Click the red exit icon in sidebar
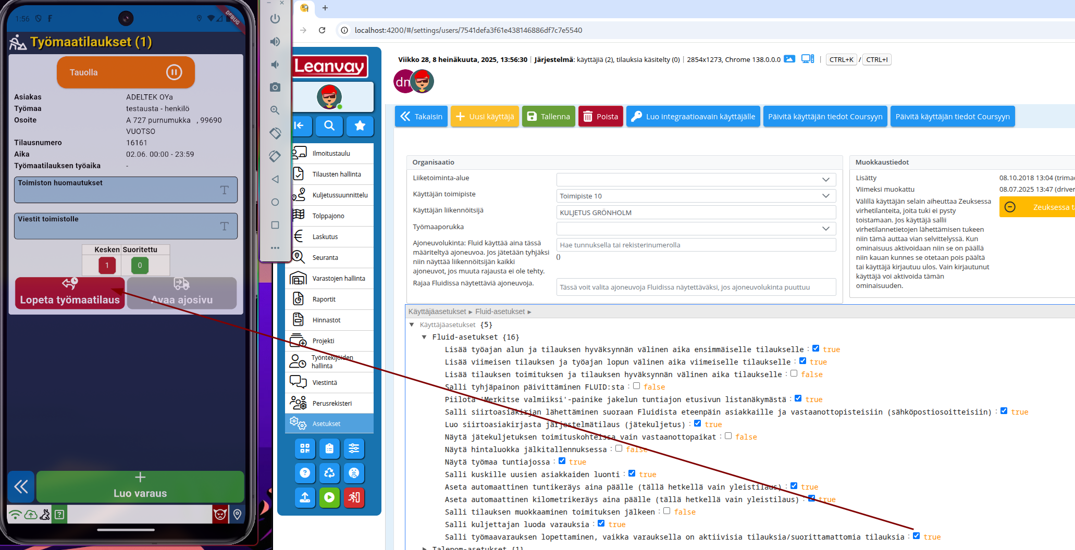 [354, 497]
